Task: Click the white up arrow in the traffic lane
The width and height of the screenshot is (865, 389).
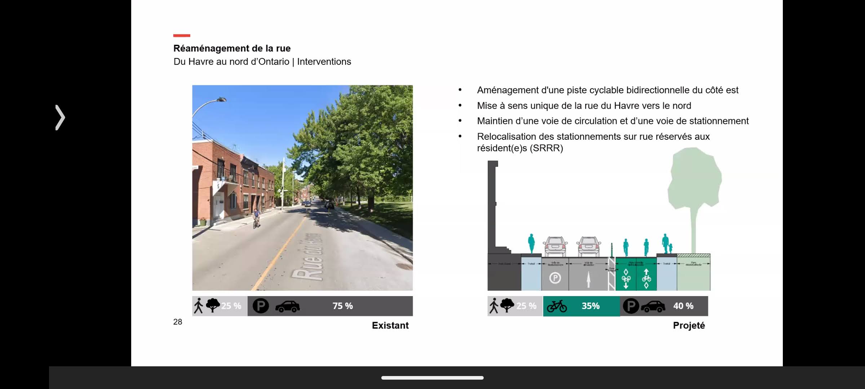Action: (589, 279)
